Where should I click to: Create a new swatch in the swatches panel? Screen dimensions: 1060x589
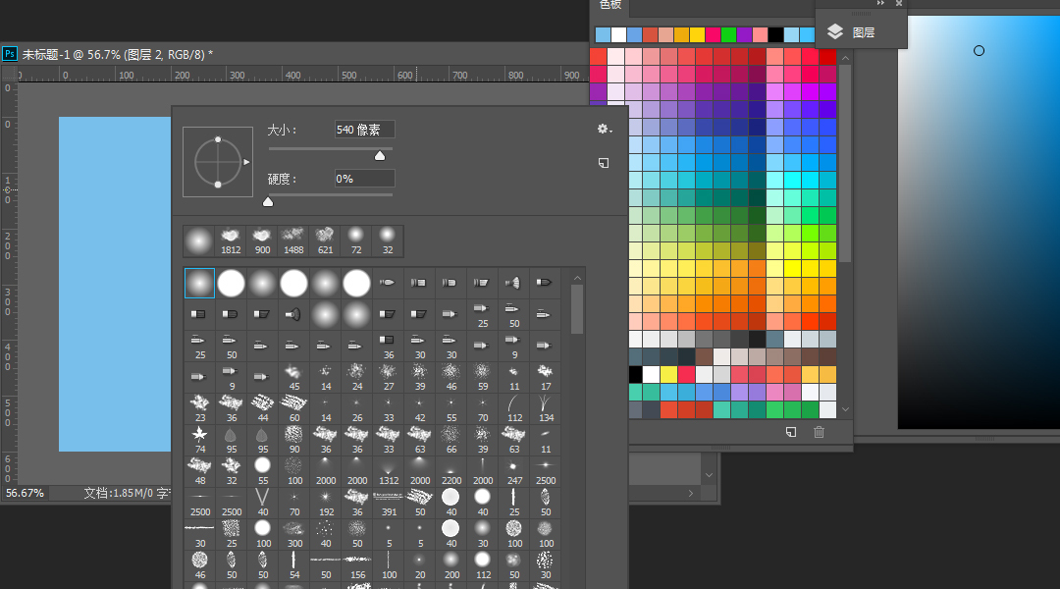pyautogui.click(x=791, y=432)
